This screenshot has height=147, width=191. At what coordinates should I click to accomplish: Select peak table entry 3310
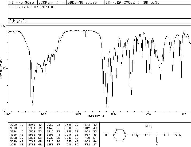click(x=13, y=128)
